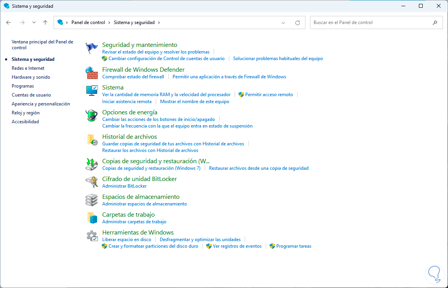448x288 pixels.
Task: Open Ventana principal del Panel de control
Action: (x=42, y=45)
